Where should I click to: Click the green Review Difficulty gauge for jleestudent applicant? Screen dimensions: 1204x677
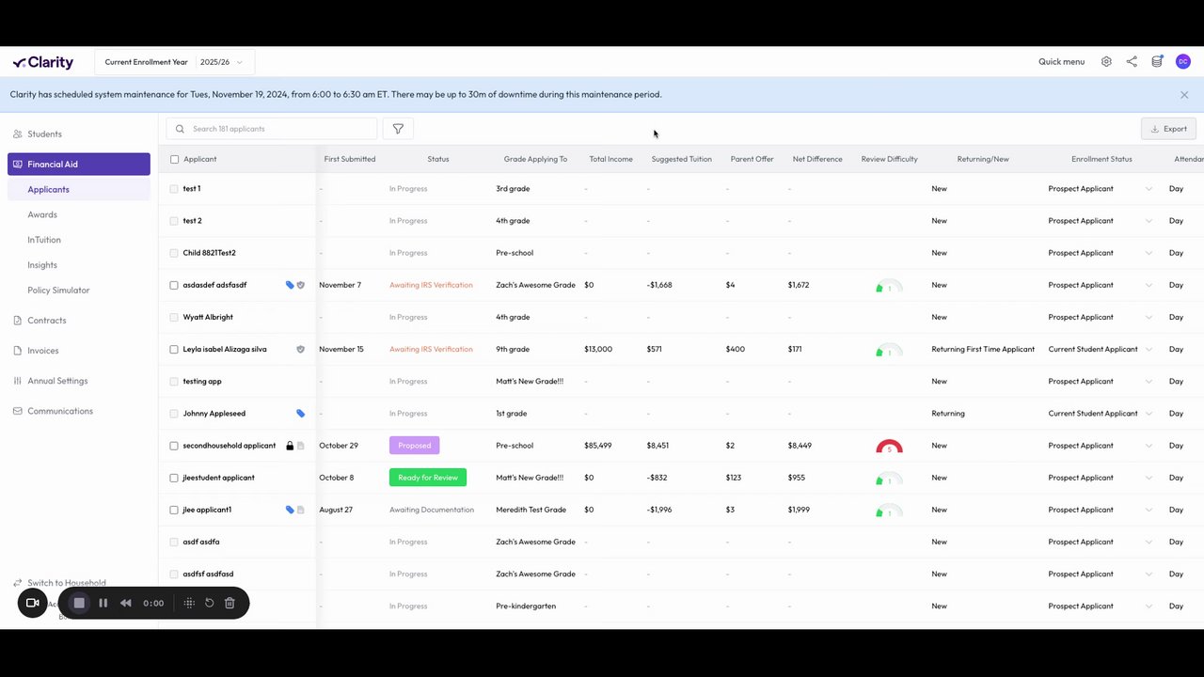tap(889, 479)
